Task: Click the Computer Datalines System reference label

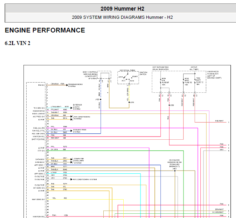Action: (x=79, y=161)
